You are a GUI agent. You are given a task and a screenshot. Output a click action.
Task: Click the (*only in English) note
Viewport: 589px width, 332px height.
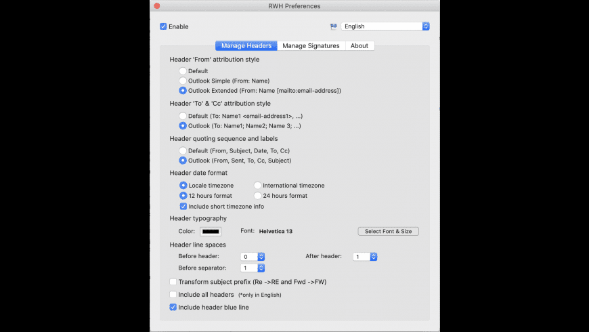(x=260, y=295)
